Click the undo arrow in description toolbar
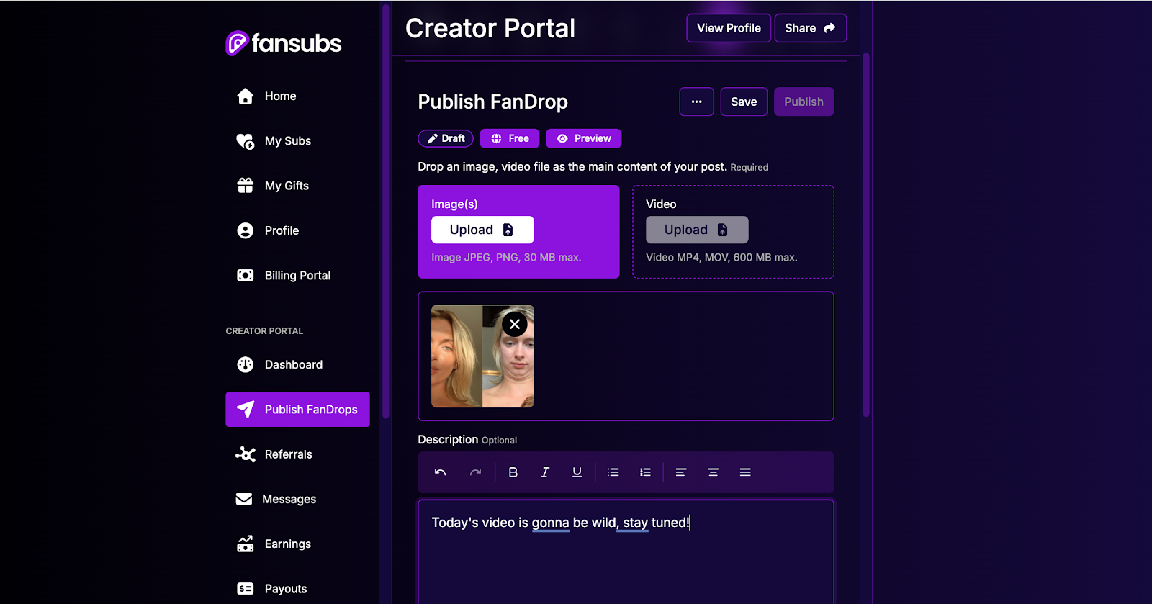Screen dimensions: 1152x604 pyautogui.click(x=440, y=472)
